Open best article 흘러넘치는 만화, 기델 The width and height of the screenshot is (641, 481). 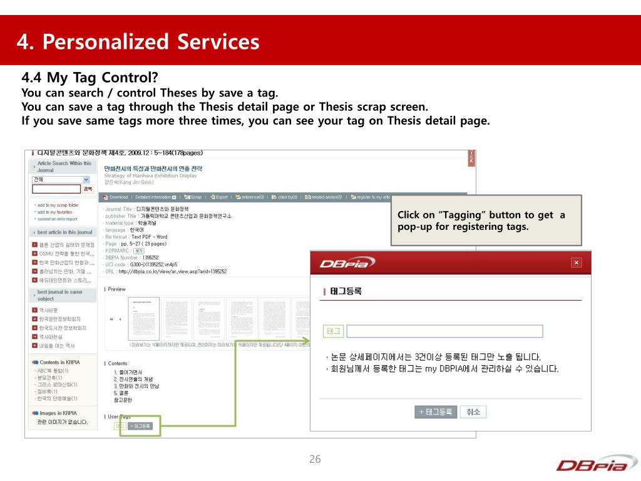pos(62,272)
